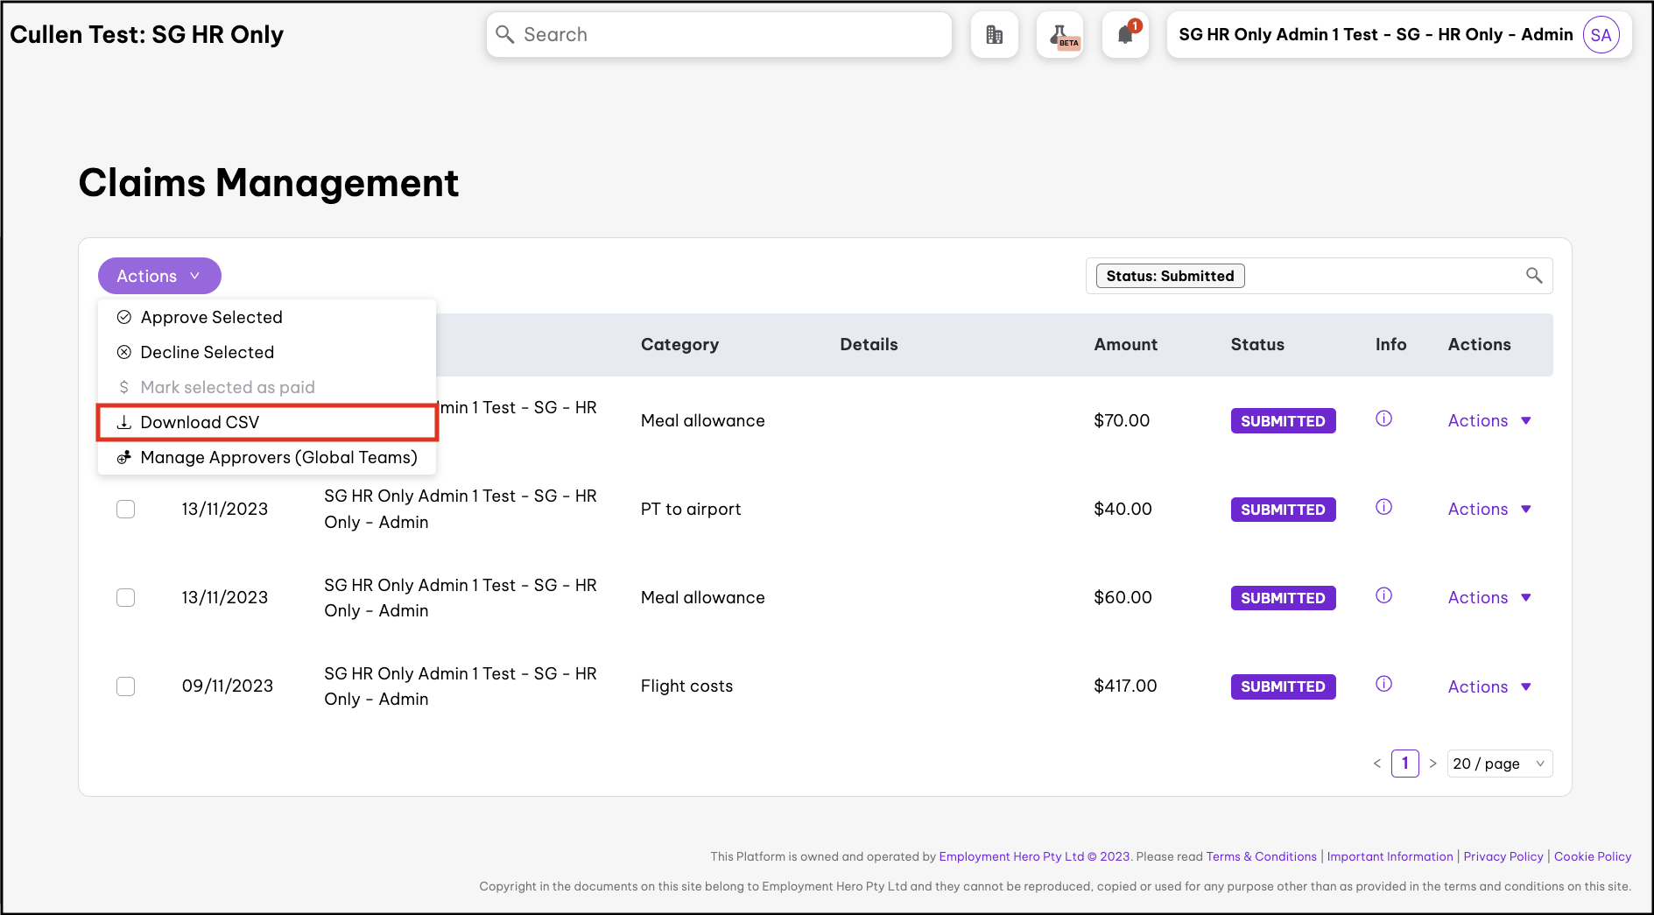This screenshot has height=915, width=1654.
Task: Open notifications bell icon
Action: pos(1126,35)
